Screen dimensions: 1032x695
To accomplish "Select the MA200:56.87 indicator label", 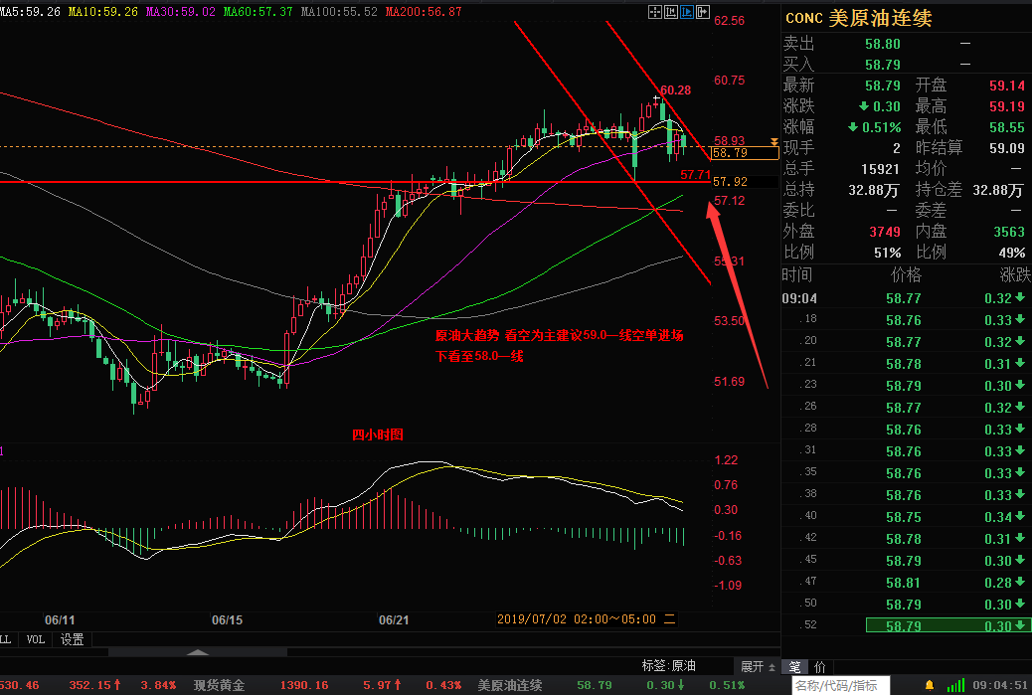I will click(424, 12).
